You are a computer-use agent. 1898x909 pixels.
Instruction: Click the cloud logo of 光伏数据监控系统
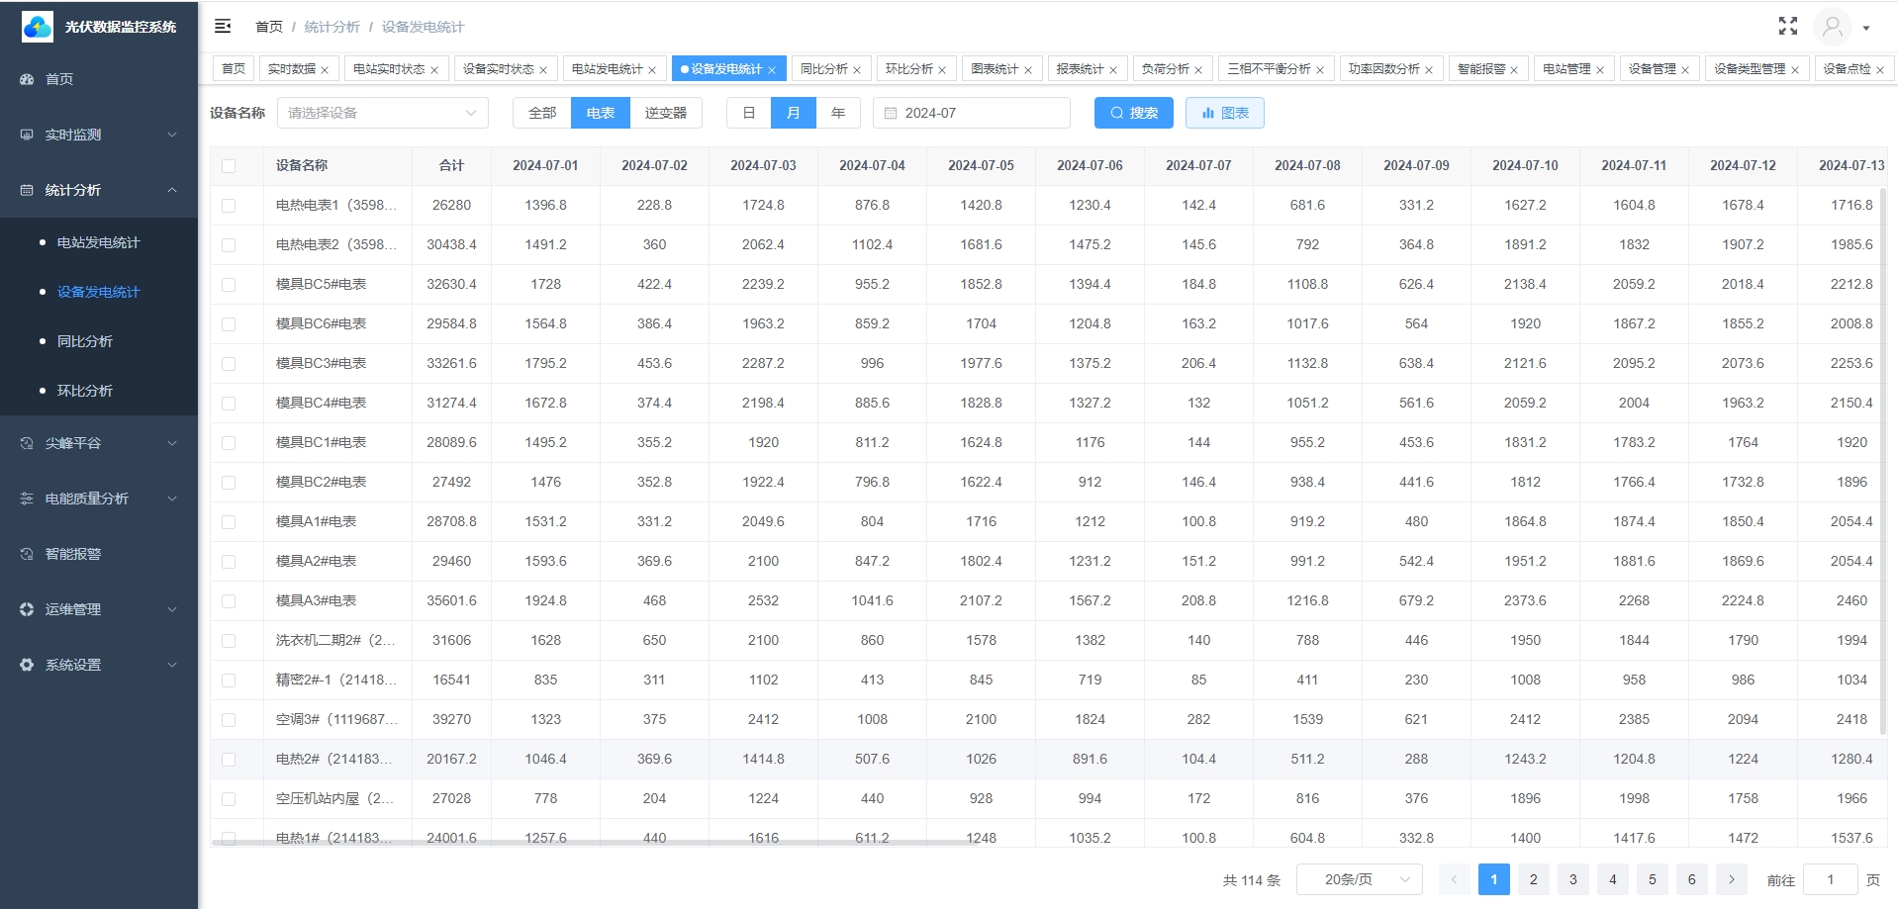tap(38, 27)
